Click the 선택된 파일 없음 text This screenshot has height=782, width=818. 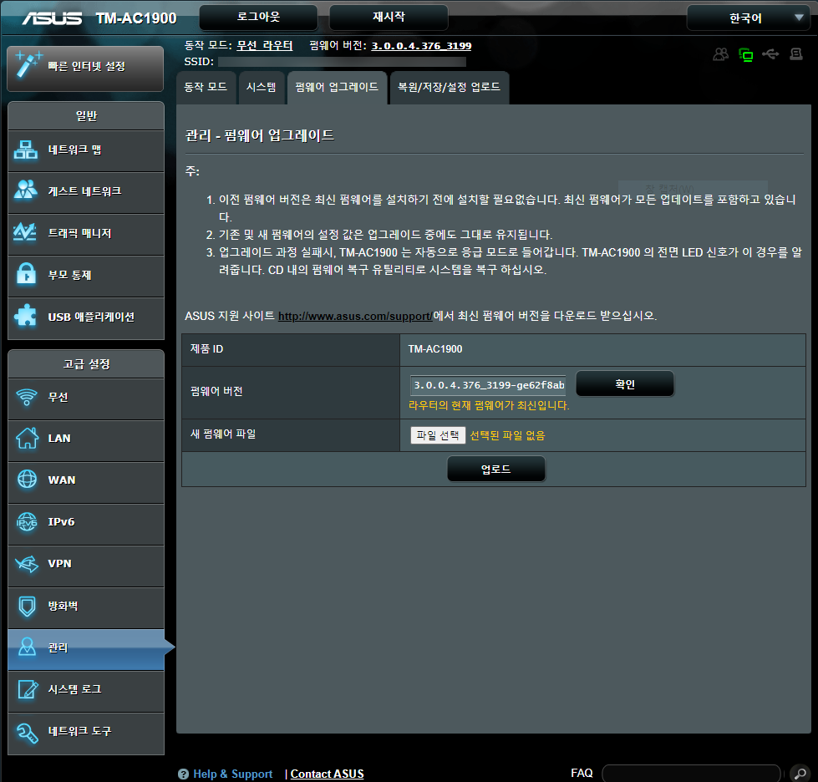[x=507, y=435]
